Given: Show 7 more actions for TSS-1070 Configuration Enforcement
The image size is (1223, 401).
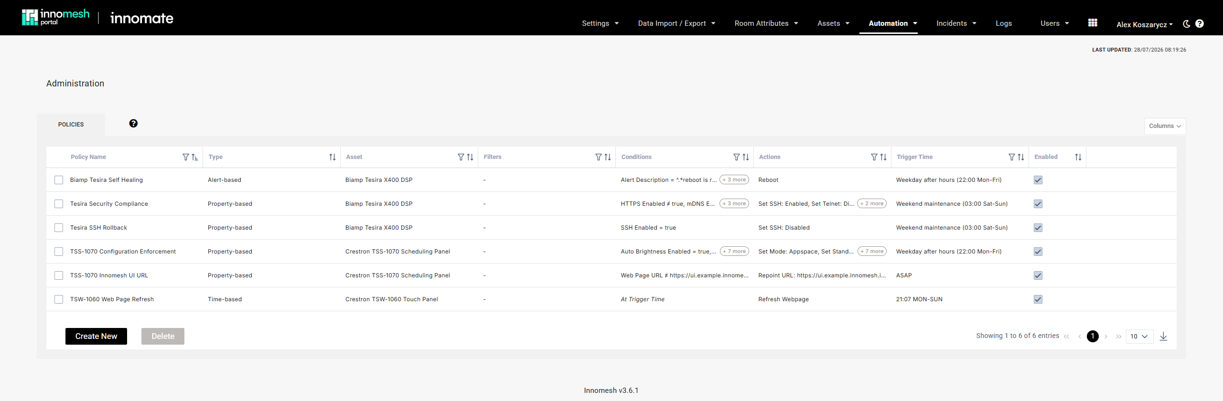Looking at the screenshot, I should click(x=872, y=252).
